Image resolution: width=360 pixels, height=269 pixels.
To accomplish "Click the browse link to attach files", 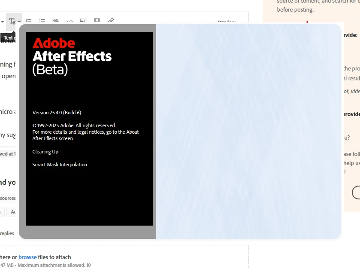I will click(x=27, y=257).
